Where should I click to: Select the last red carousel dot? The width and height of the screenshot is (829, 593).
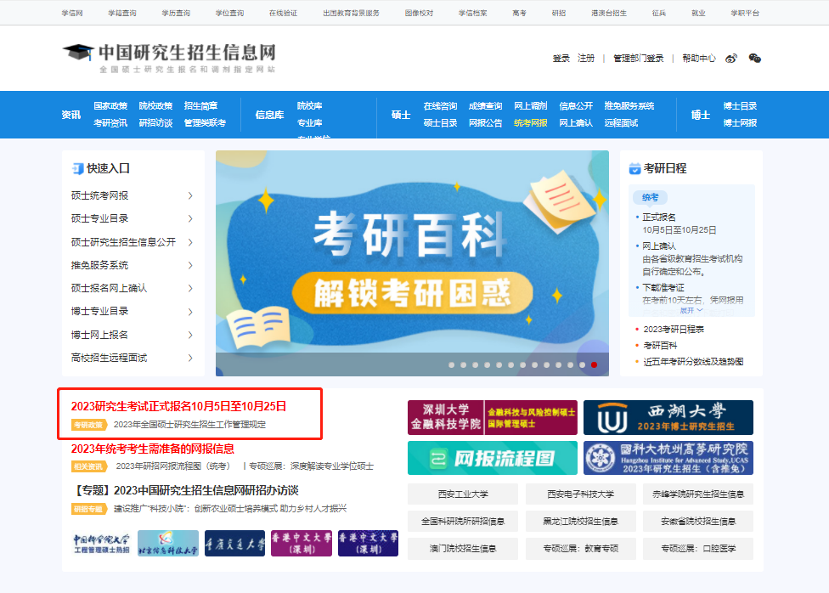coord(595,364)
